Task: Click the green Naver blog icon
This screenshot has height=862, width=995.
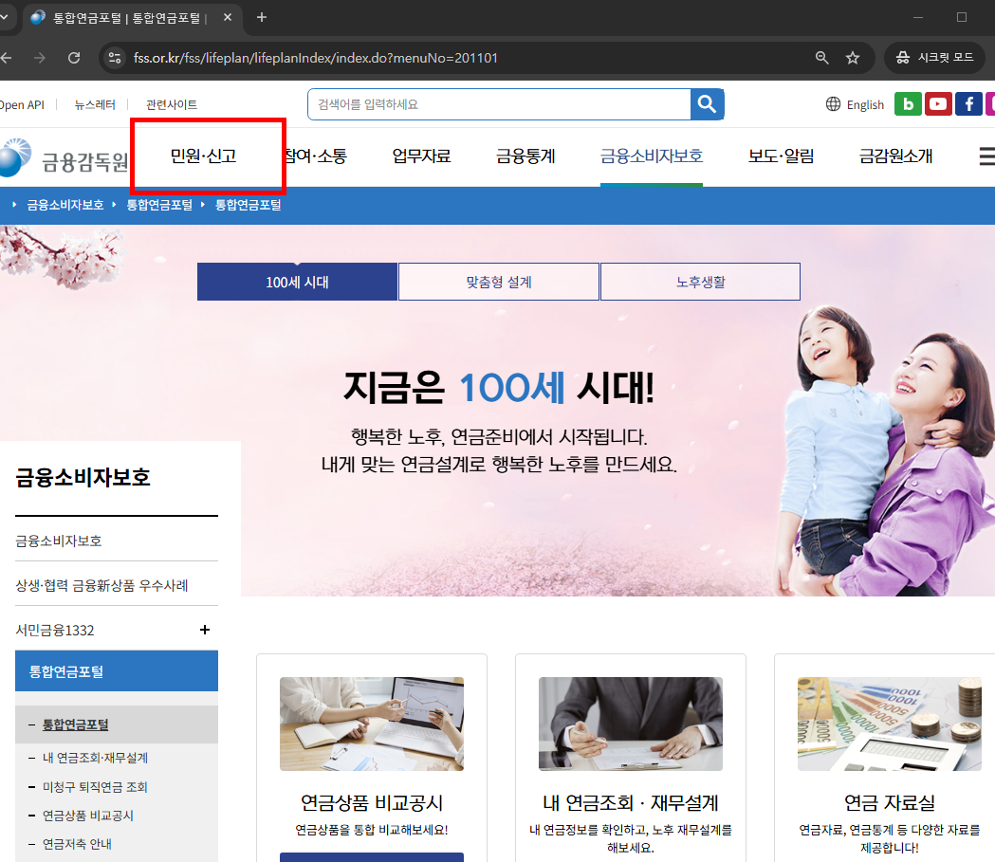Action: [908, 104]
